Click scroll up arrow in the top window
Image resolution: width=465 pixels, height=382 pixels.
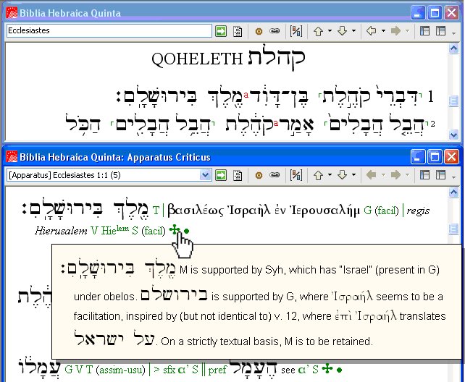click(x=453, y=48)
